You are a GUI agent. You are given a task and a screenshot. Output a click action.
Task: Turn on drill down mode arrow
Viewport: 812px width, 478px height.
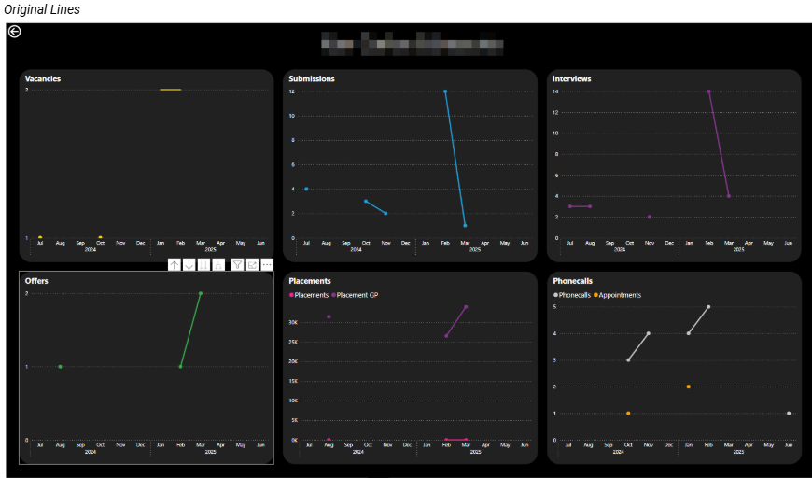point(189,264)
